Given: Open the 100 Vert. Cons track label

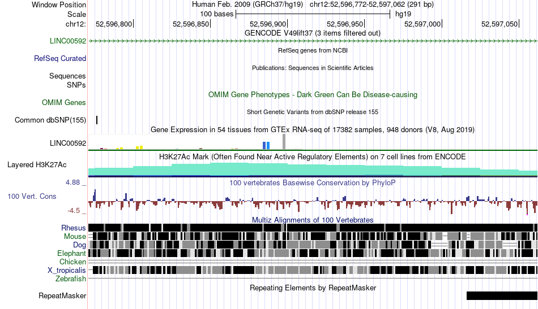Looking at the screenshot, I should point(32,196).
